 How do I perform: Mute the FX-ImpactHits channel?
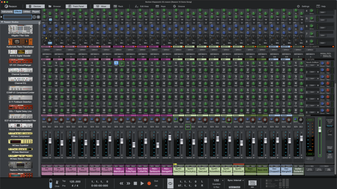point(44,127)
